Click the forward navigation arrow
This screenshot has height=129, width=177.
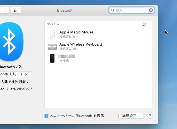(6, 10)
